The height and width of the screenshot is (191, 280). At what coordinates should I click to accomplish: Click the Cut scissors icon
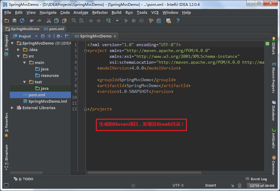(49, 21)
